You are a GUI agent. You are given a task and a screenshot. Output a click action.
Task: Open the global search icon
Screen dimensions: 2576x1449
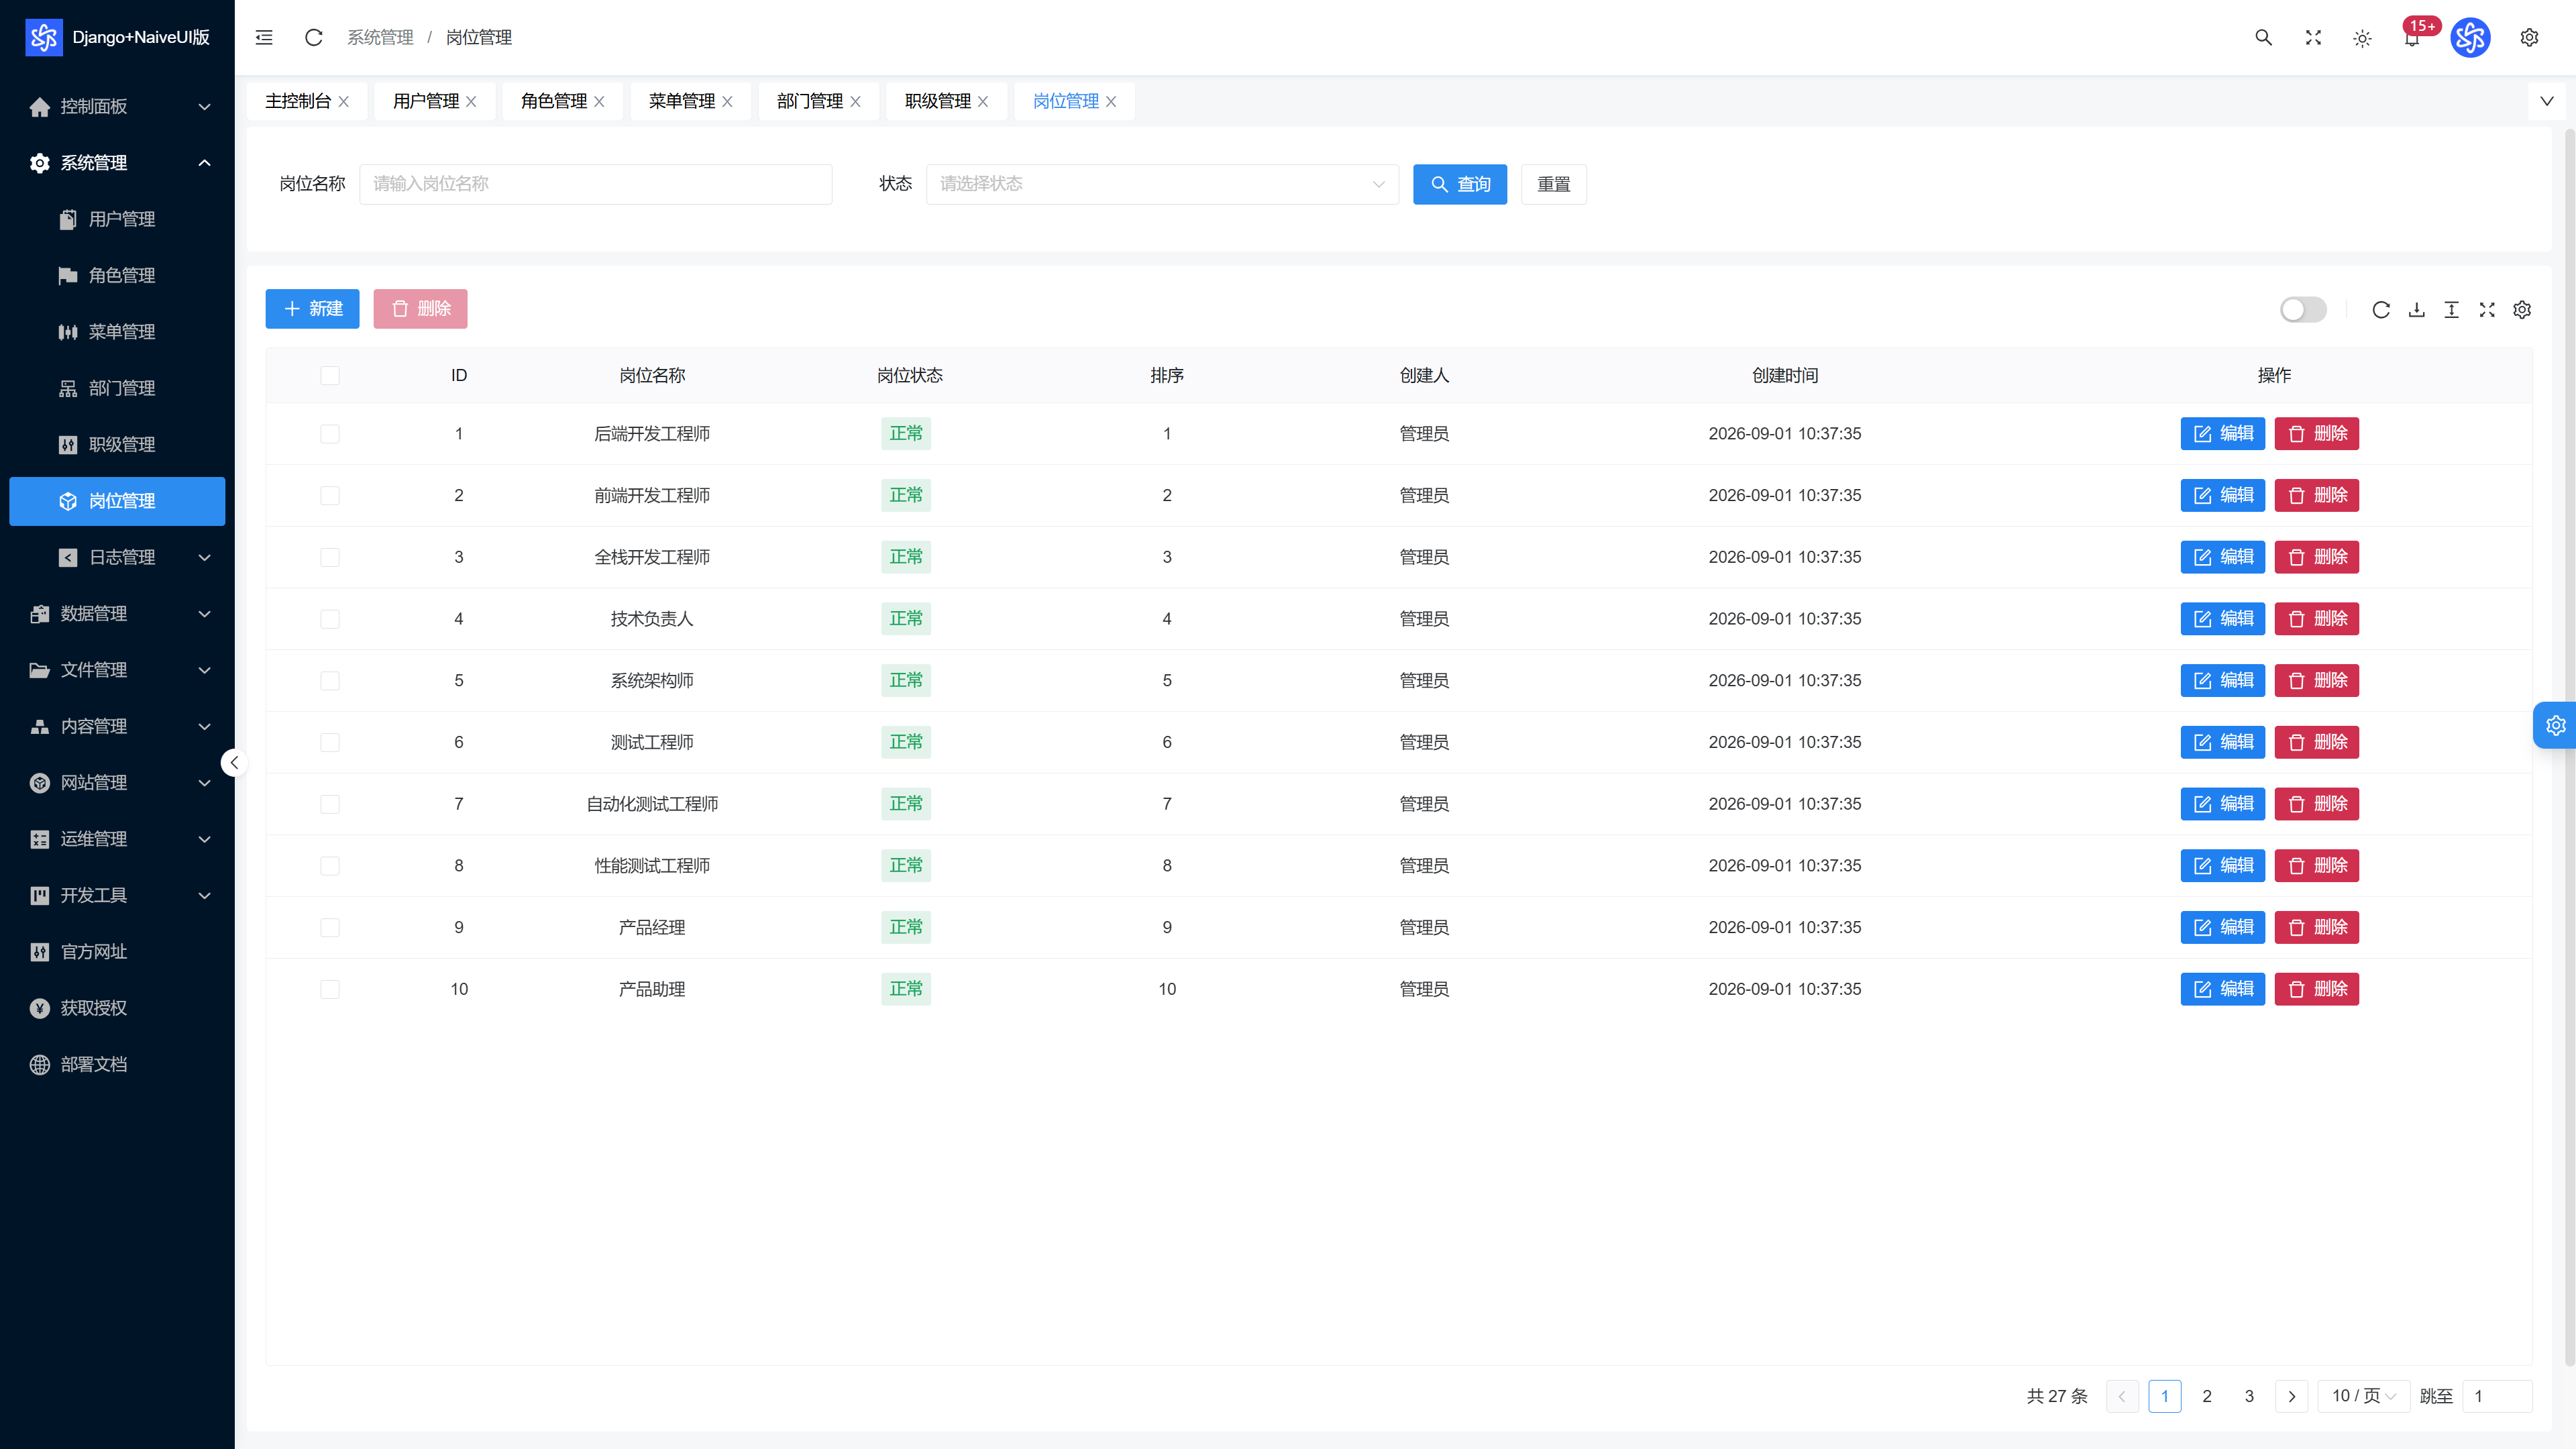coord(2264,37)
